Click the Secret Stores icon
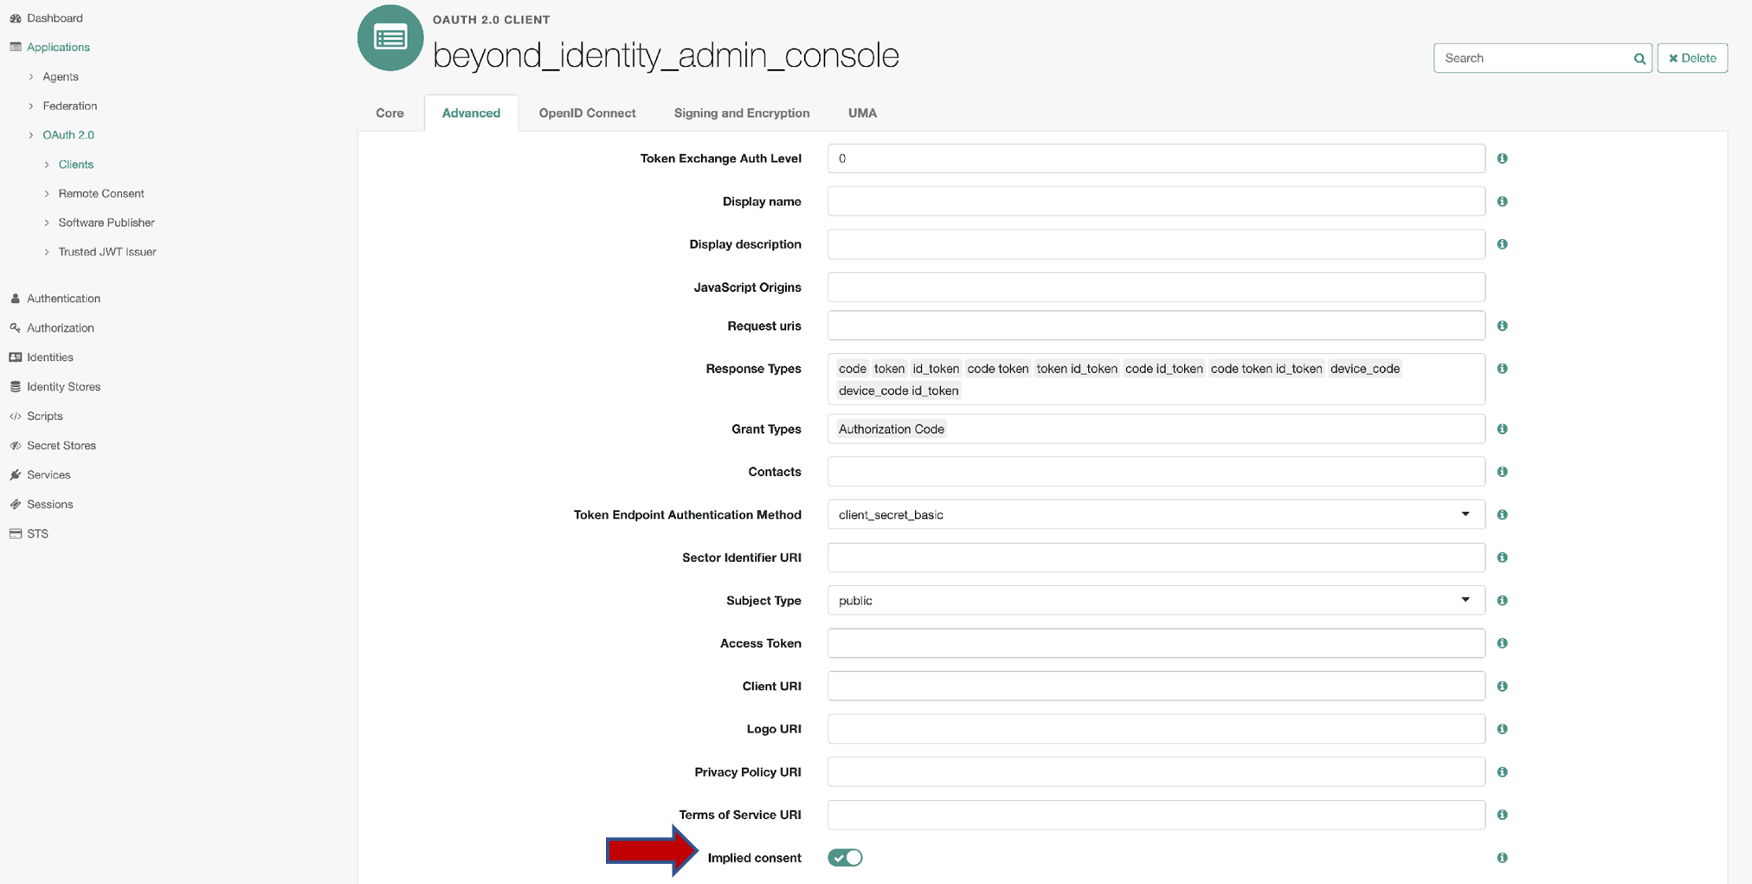This screenshot has height=884, width=1752. (15, 446)
